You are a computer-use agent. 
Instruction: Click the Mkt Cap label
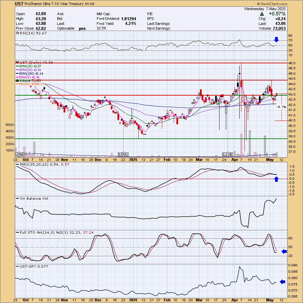(x=103, y=14)
